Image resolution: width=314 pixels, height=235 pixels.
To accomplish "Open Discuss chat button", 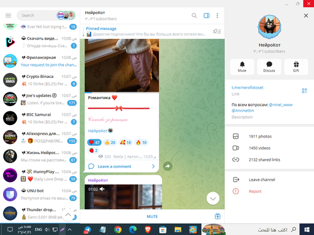I will click(269, 67).
